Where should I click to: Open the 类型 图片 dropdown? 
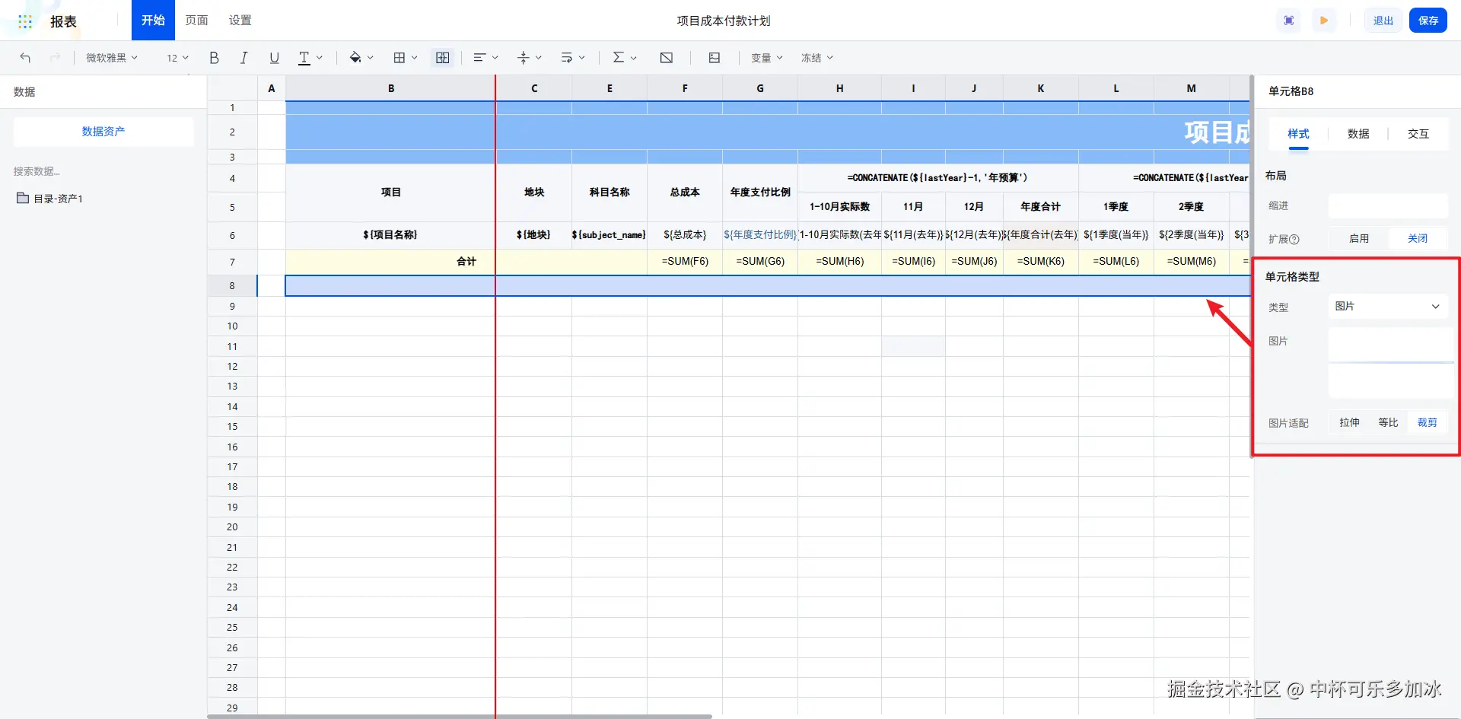[x=1388, y=306]
